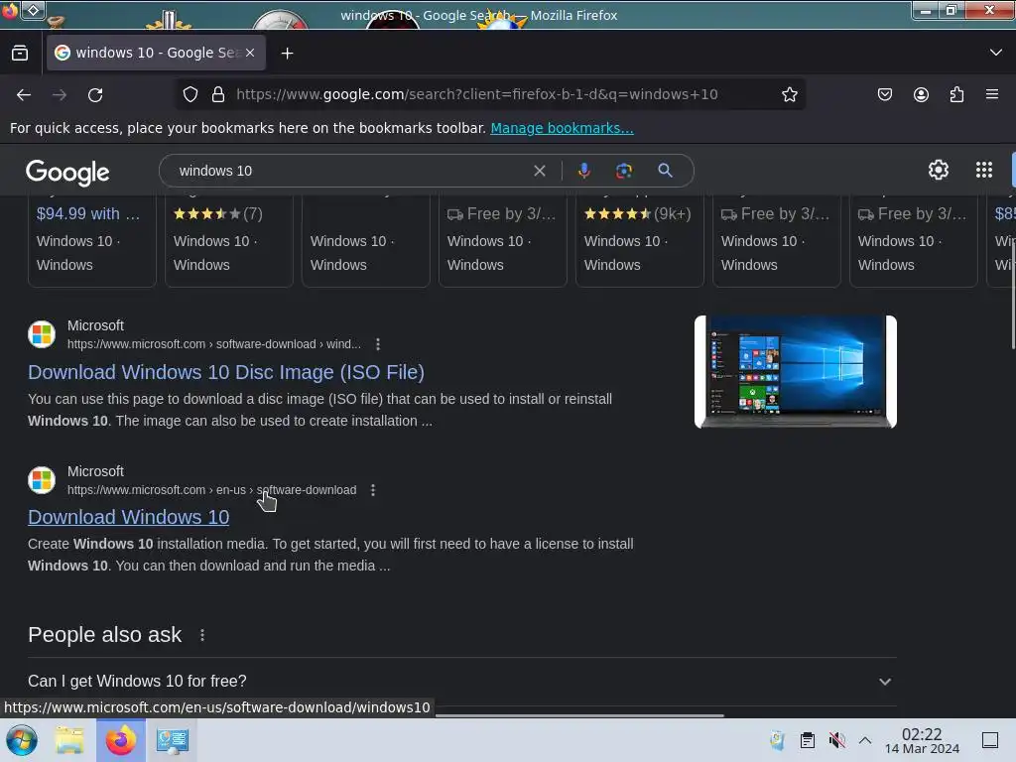Image resolution: width=1016 pixels, height=762 pixels.
Task: Open People also ask options menu
Action: pyautogui.click(x=202, y=635)
